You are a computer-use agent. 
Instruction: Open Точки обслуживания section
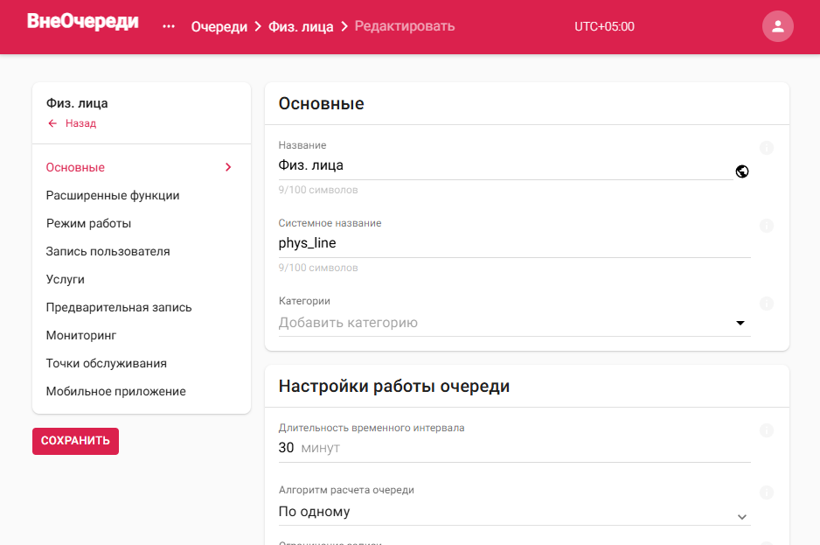(106, 363)
